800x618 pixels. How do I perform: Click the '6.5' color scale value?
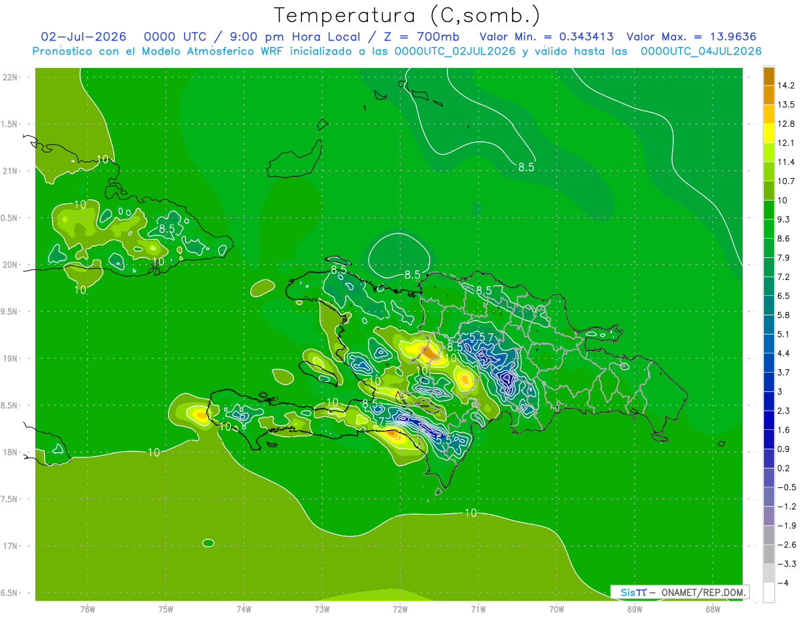pos(783,296)
